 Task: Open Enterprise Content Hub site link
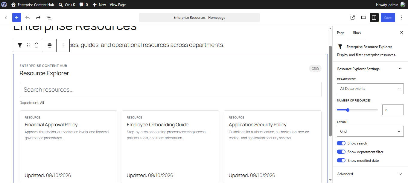click(33, 4)
